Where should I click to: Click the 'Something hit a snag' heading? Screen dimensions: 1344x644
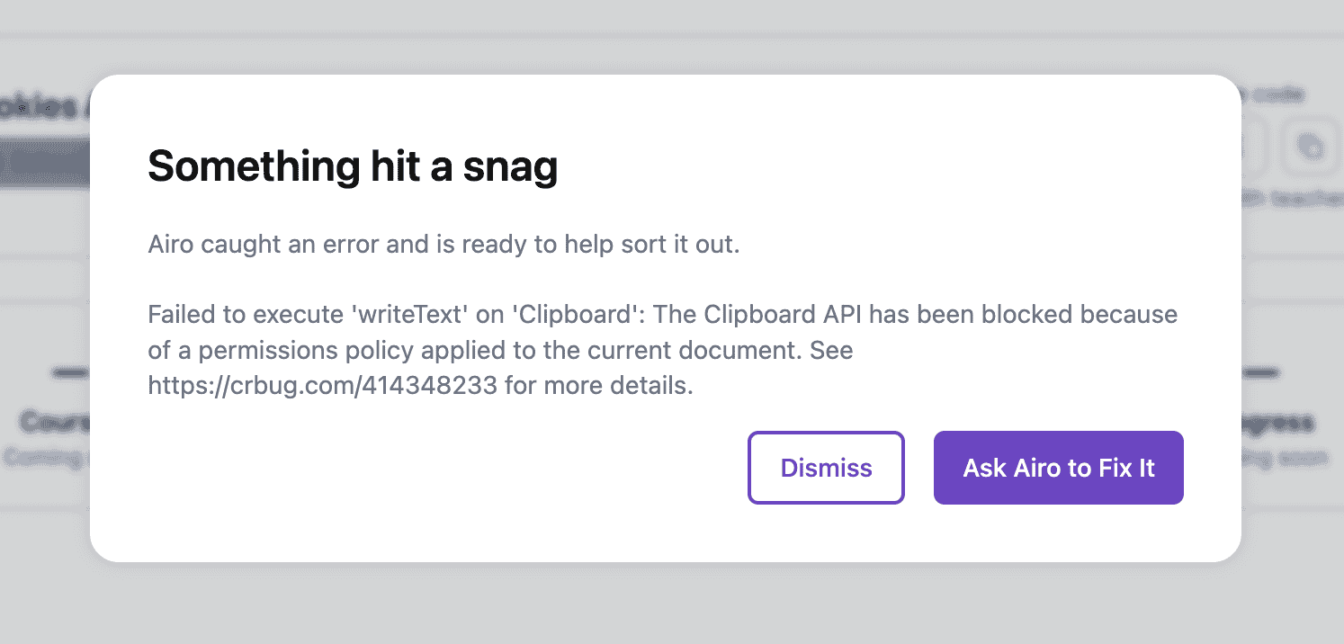(353, 166)
